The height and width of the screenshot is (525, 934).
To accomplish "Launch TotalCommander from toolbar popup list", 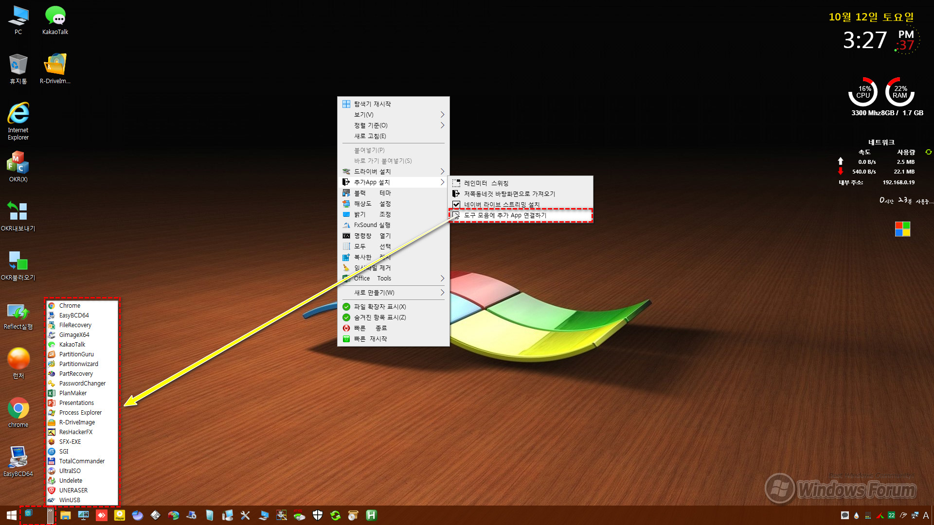I will (x=82, y=461).
